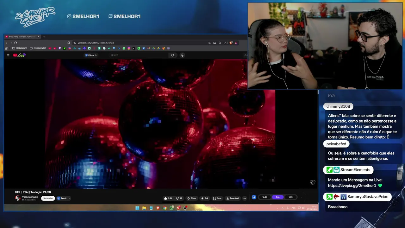Open the browser apps grid icon
Viewport: 405px width, 228px height.
coord(6,48)
